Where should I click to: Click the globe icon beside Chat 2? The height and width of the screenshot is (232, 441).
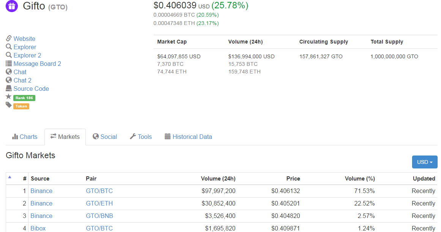coord(9,80)
